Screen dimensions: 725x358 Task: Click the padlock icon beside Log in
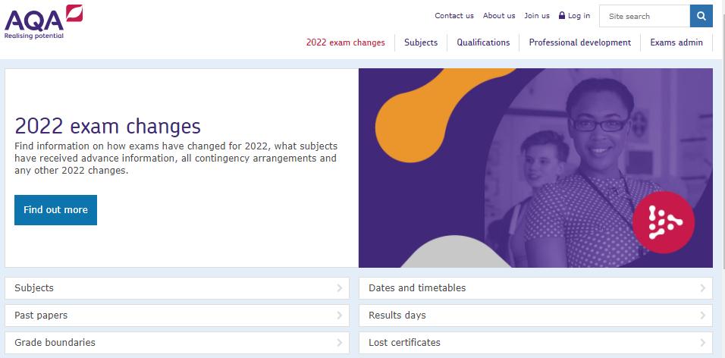click(562, 16)
